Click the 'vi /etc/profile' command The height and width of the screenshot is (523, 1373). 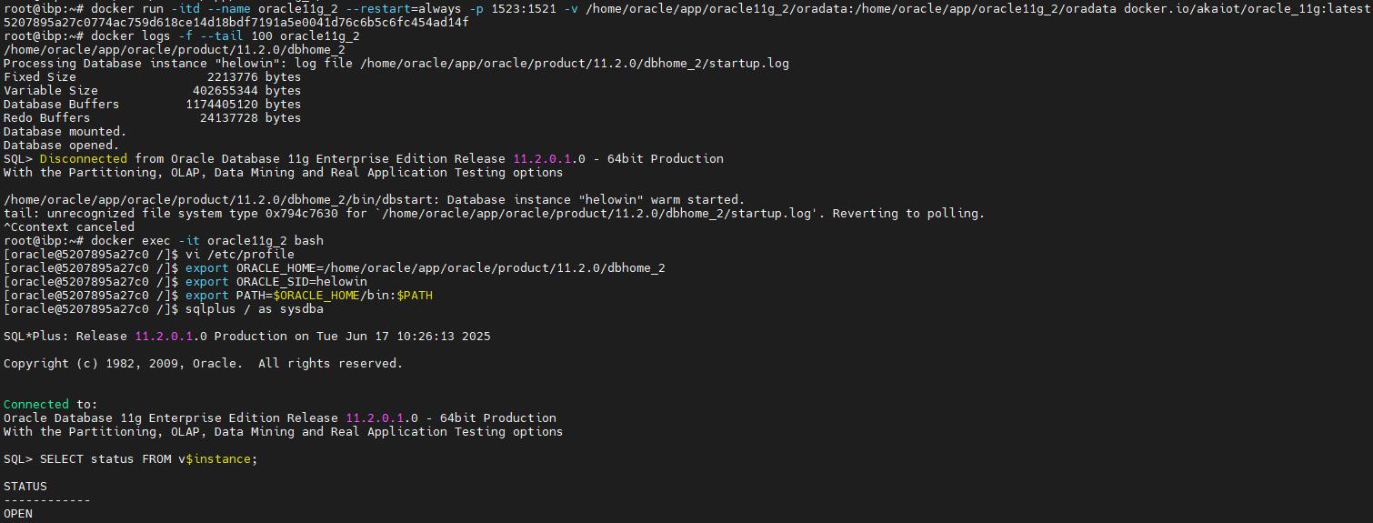pos(240,255)
